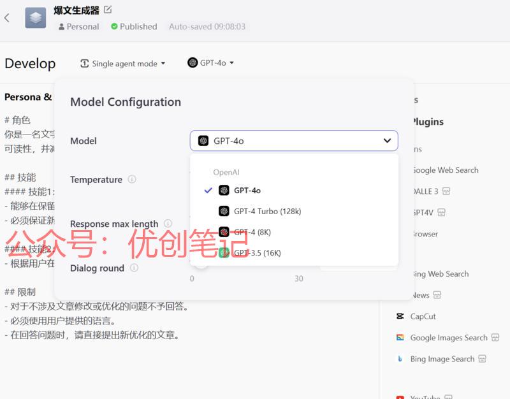Image resolution: width=510 pixels, height=399 pixels.
Task: Show info tooltip for Response max length
Action: (168, 223)
